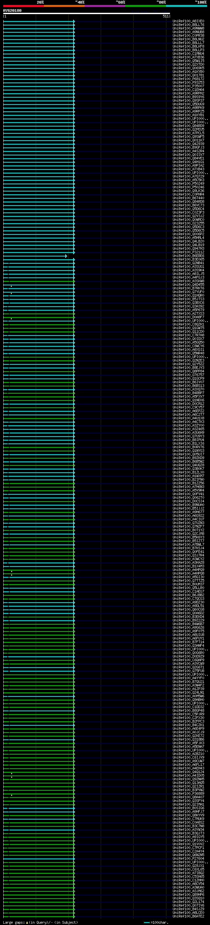The image size is (210, 925).
Task: Pick the UniRef100_B0SIG6 hit label
Action: (x=188, y=808)
